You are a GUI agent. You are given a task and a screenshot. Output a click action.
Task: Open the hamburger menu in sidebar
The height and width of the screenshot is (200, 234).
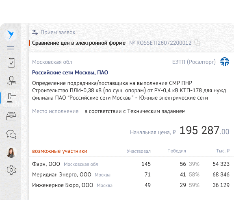pyautogui.click(x=11, y=48)
